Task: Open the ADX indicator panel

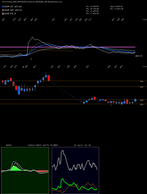Action: (x=75, y=170)
